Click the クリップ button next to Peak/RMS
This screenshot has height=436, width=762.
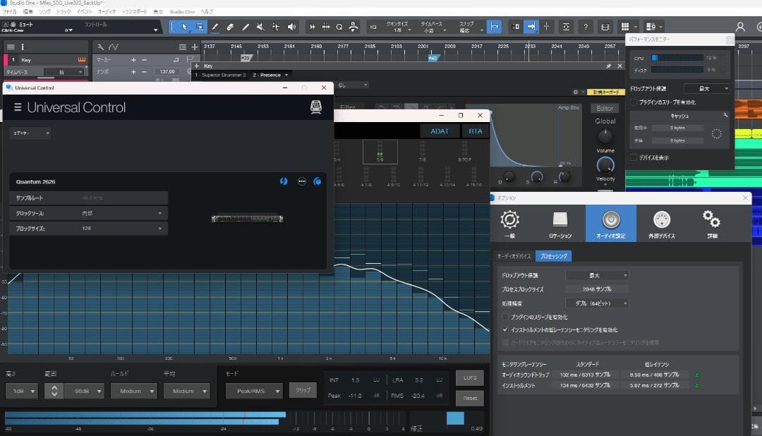pyautogui.click(x=303, y=389)
